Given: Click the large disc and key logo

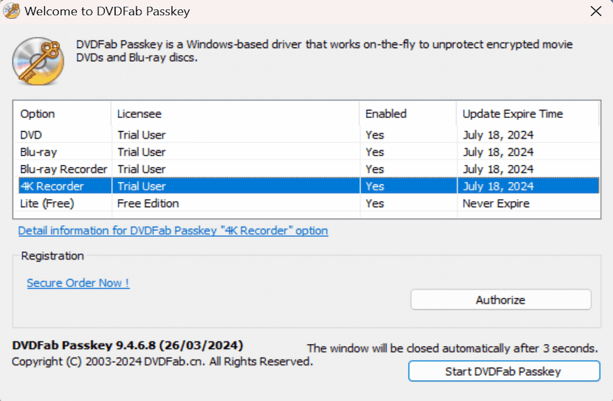Looking at the screenshot, I should (39, 61).
